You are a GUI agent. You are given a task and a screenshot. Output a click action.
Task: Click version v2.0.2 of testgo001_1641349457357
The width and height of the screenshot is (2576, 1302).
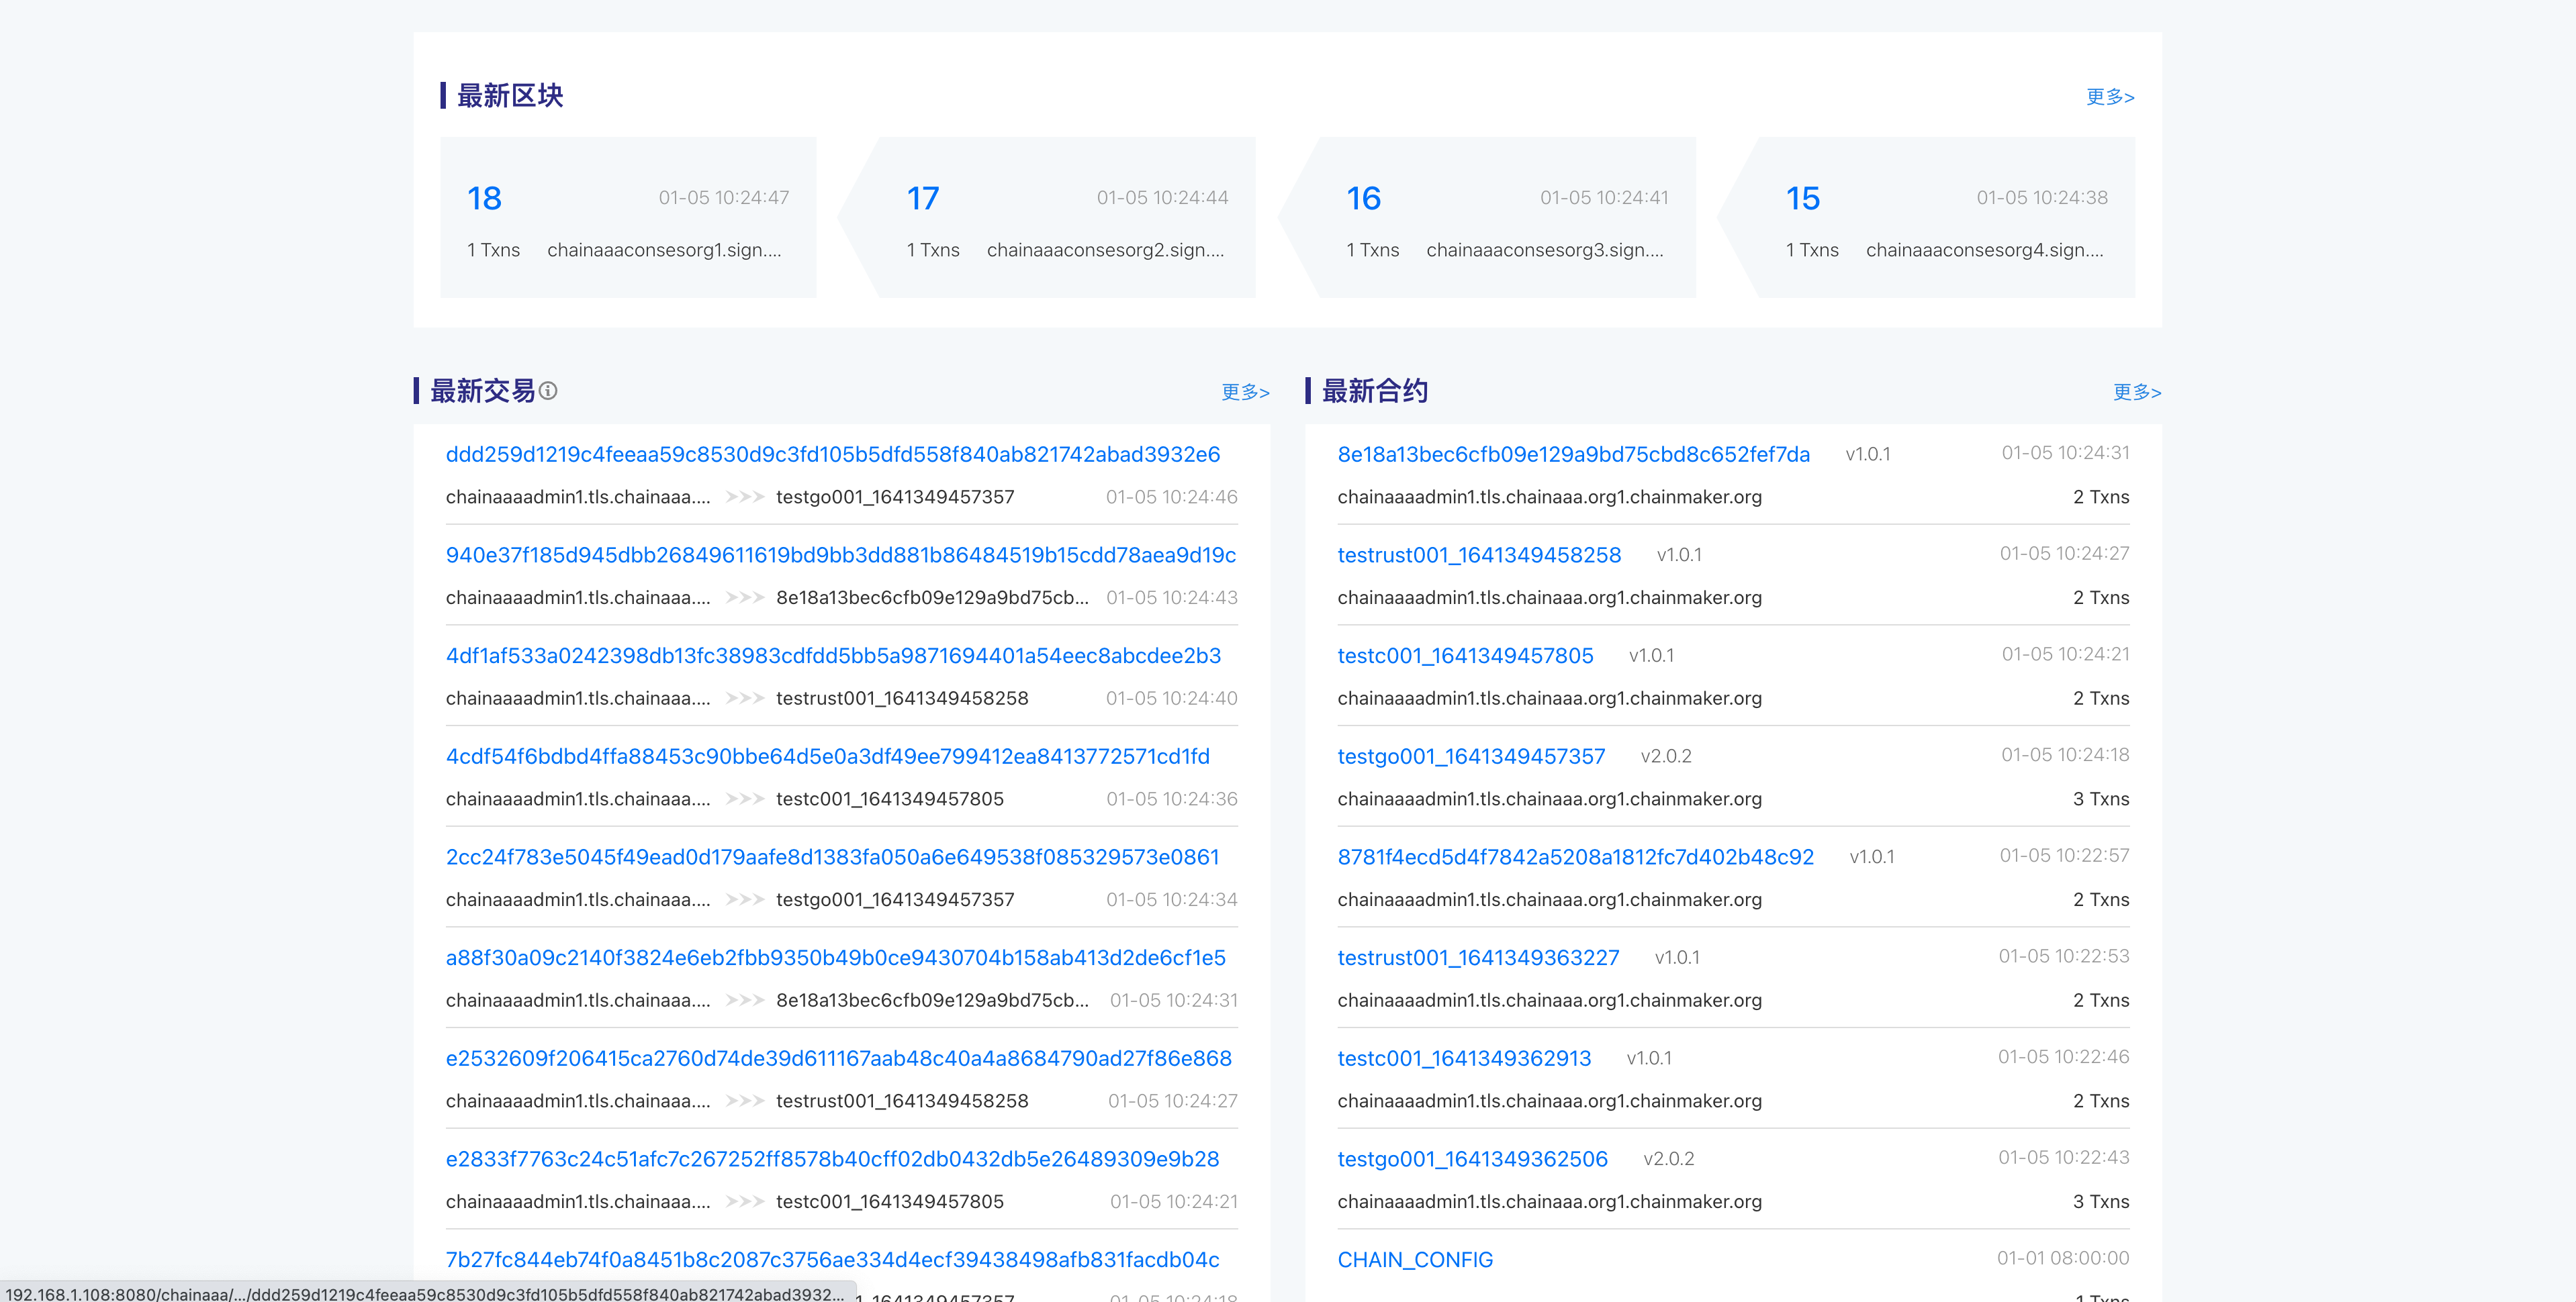[1666, 756]
